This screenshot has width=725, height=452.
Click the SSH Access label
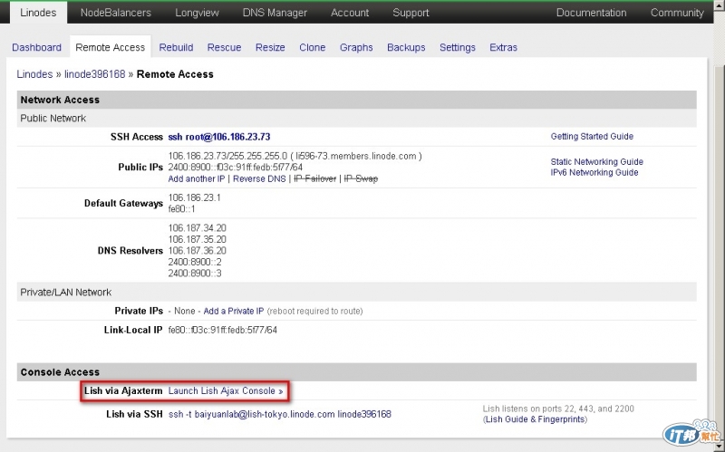point(137,137)
